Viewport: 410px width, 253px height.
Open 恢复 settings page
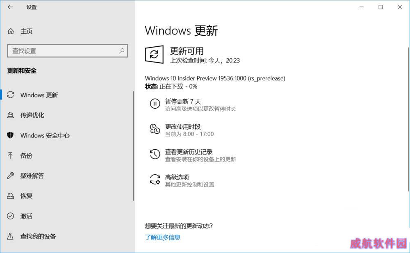[26, 196]
